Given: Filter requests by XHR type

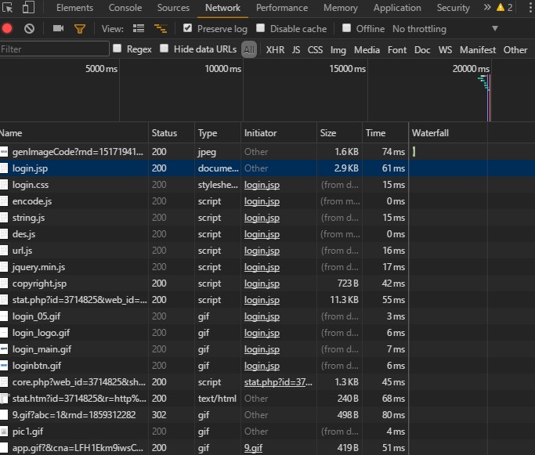Looking at the screenshot, I should coord(275,49).
